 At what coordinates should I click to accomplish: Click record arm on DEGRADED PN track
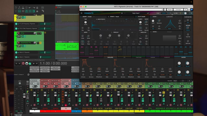(19, 43)
